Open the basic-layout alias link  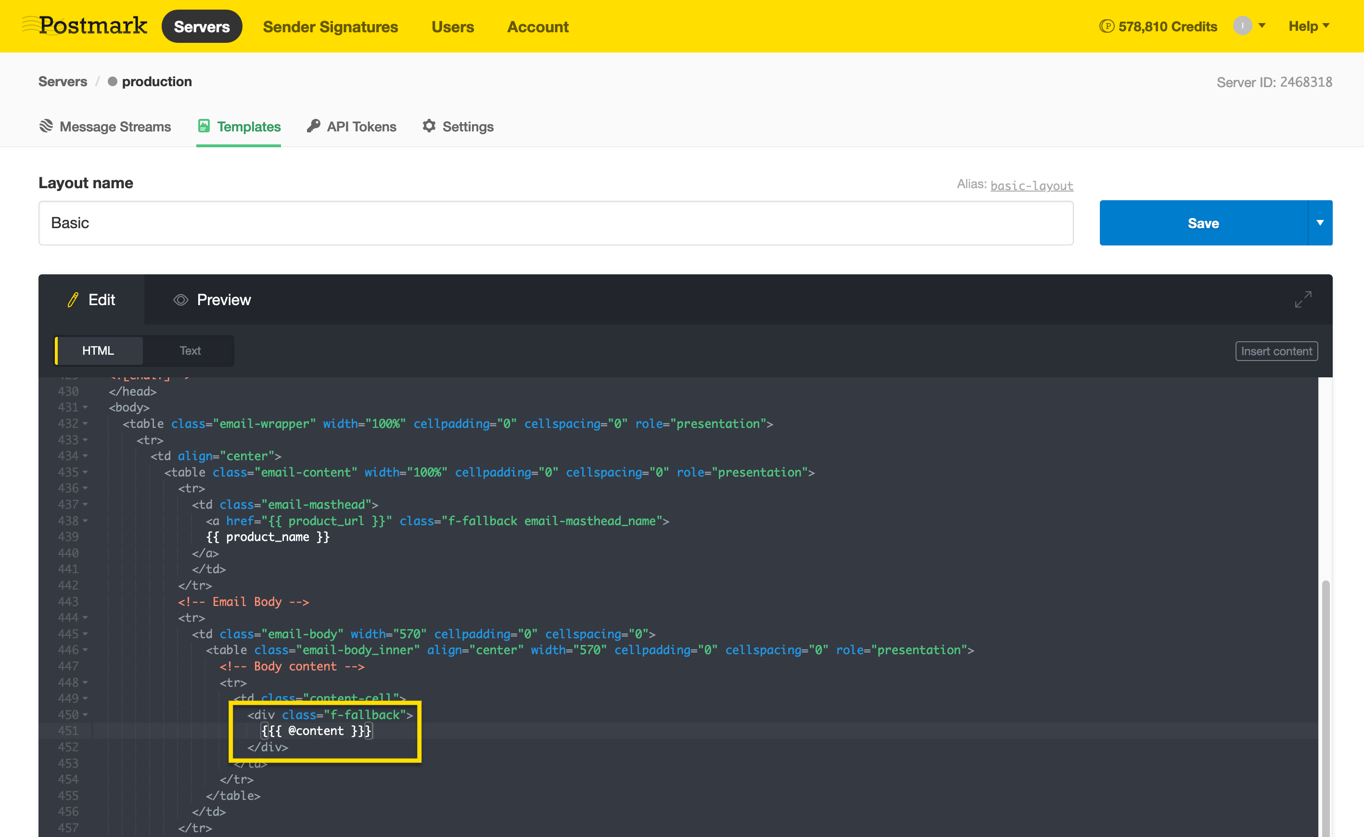point(1032,186)
